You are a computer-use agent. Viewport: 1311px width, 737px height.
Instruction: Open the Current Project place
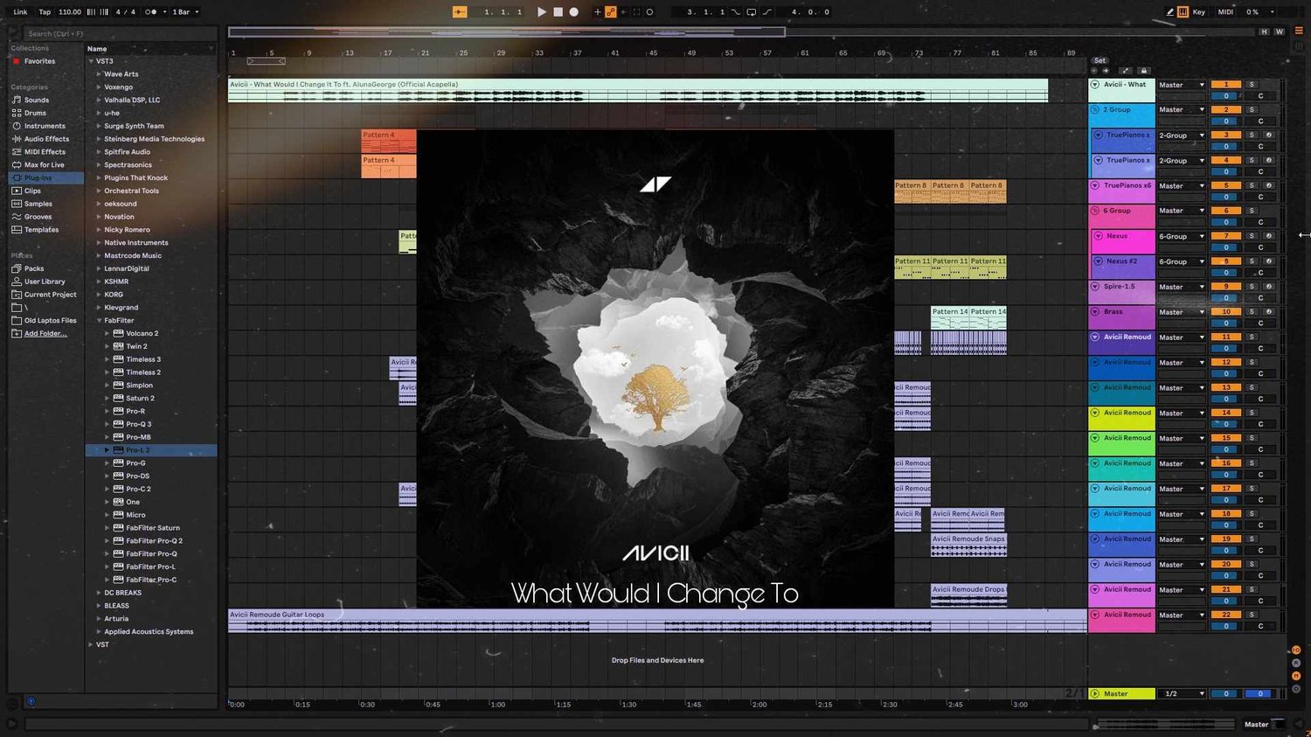coord(50,295)
